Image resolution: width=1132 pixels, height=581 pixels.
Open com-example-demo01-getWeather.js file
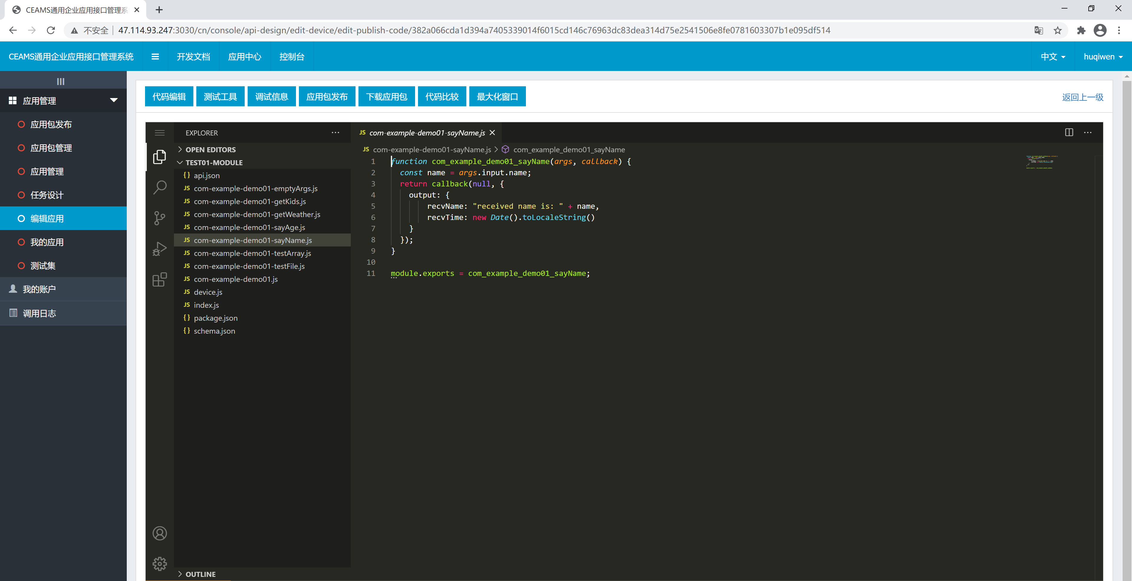pos(263,214)
